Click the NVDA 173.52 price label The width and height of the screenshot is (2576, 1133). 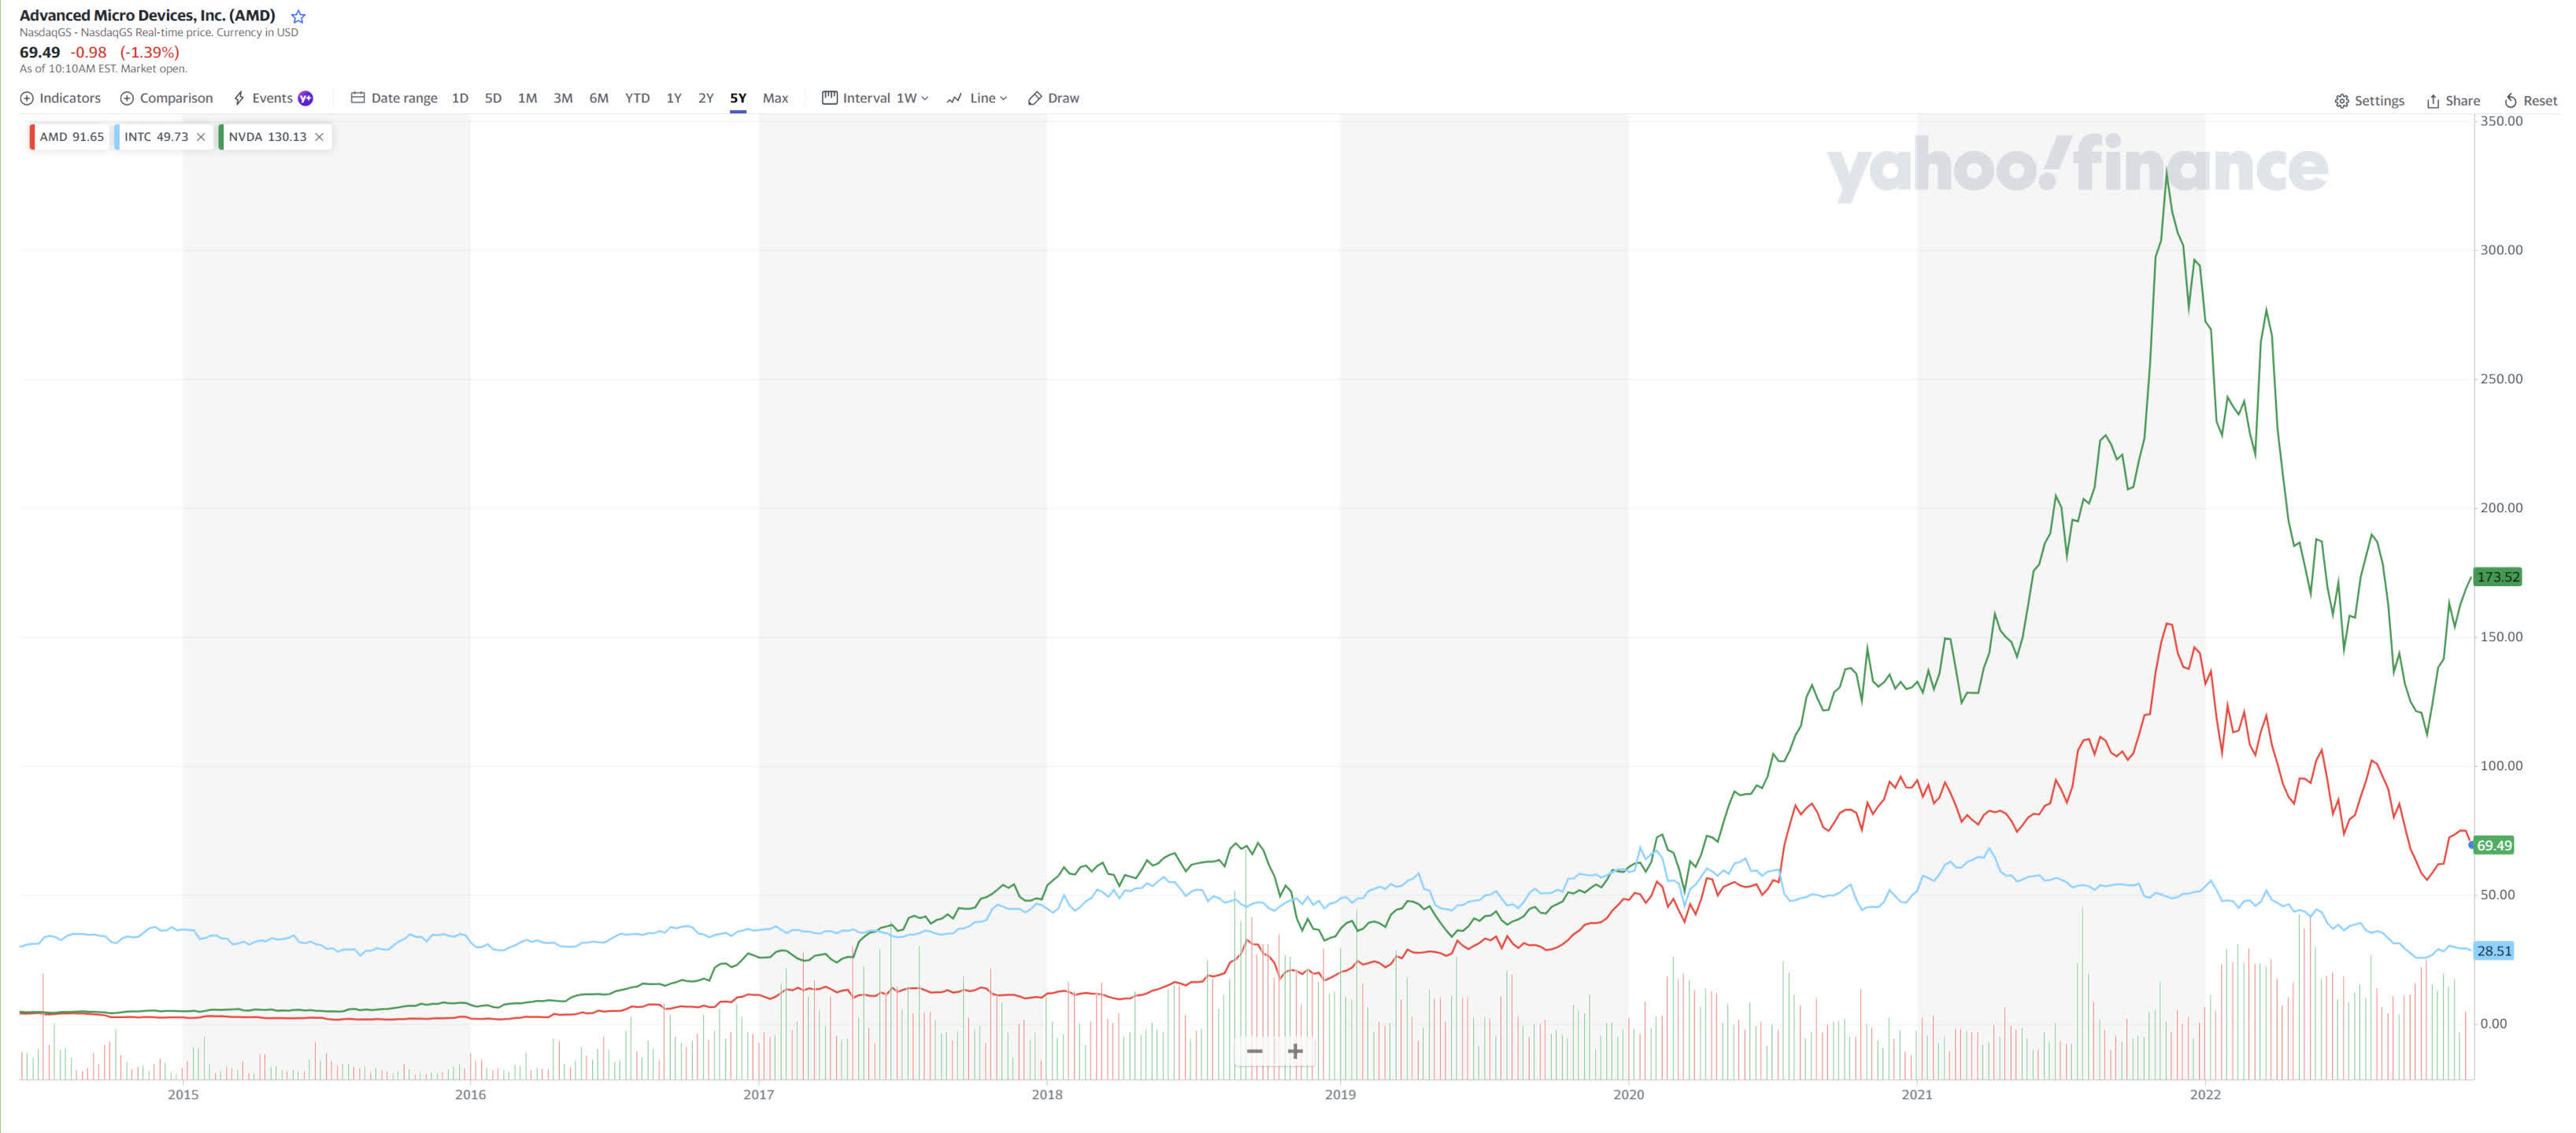coord(2497,577)
